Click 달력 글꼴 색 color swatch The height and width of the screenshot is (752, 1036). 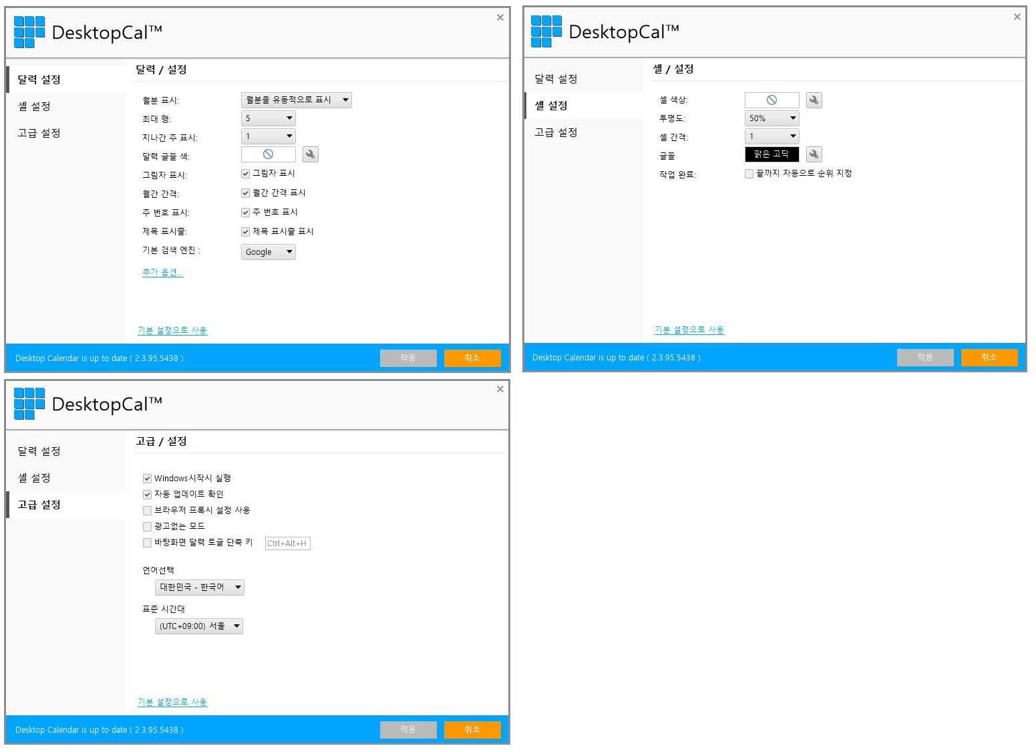[268, 154]
